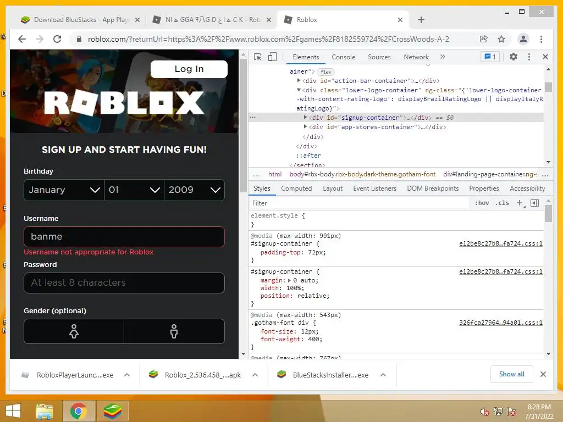Close the DevTools panel
This screenshot has width=563, height=422.
tap(545, 57)
